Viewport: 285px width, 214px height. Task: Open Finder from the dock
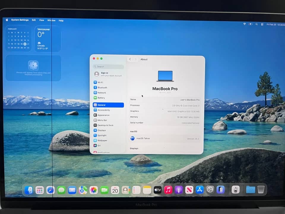coord(29,190)
